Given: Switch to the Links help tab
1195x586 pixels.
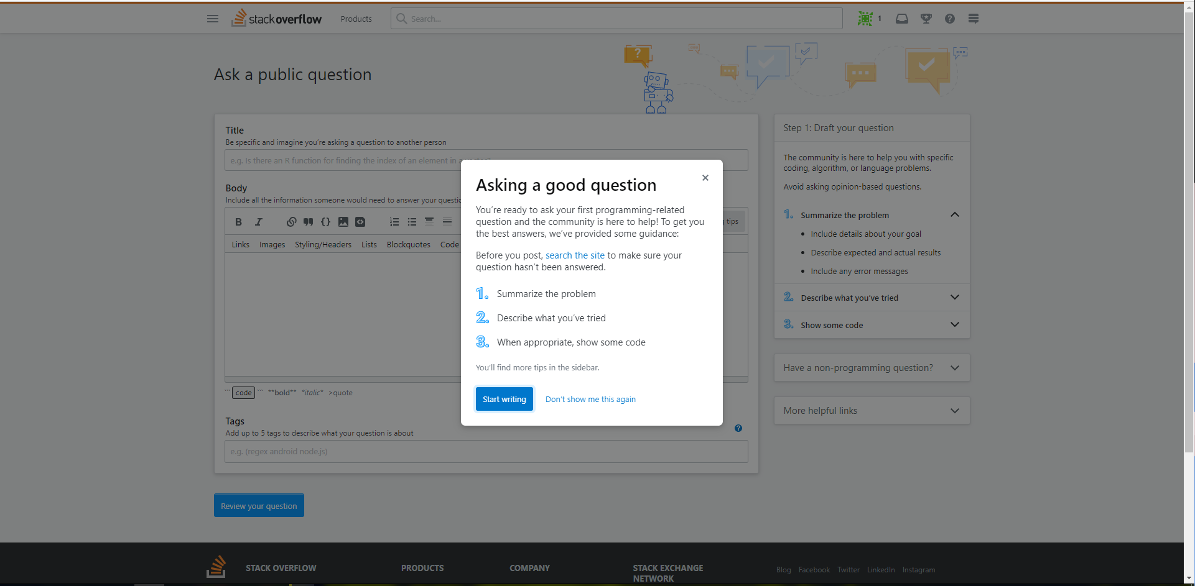Looking at the screenshot, I should 240,245.
